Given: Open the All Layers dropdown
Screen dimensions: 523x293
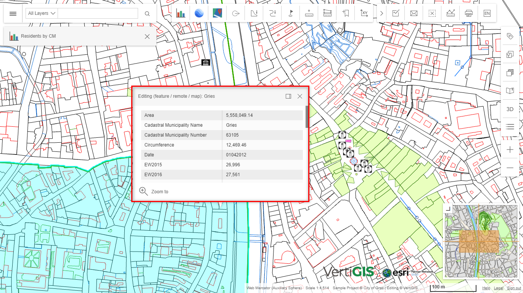Looking at the screenshot, I should point(41,13).
